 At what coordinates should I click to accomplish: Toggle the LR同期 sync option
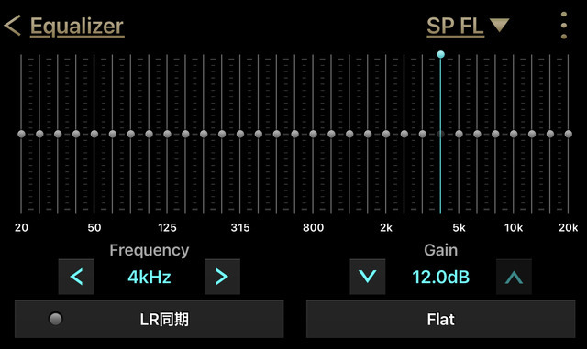pyautogui.click(x=149, y=319)
